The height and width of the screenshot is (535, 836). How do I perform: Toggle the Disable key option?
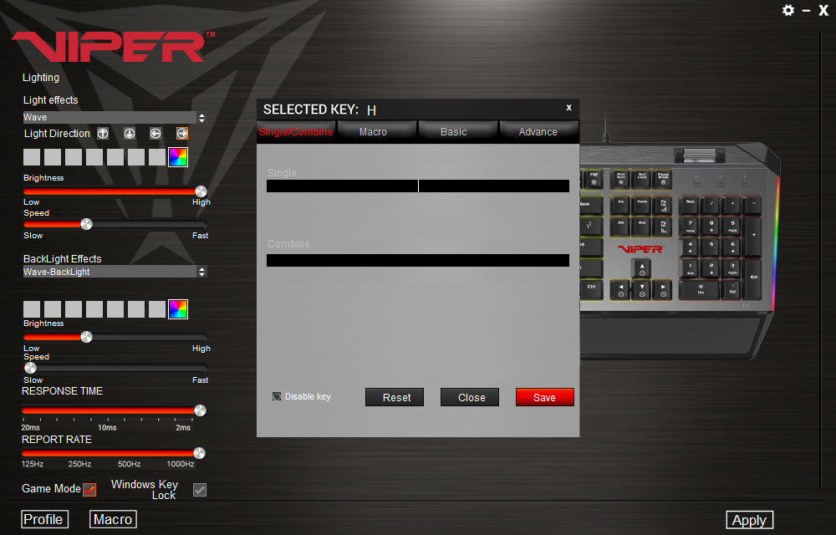[x=277, y=396]
